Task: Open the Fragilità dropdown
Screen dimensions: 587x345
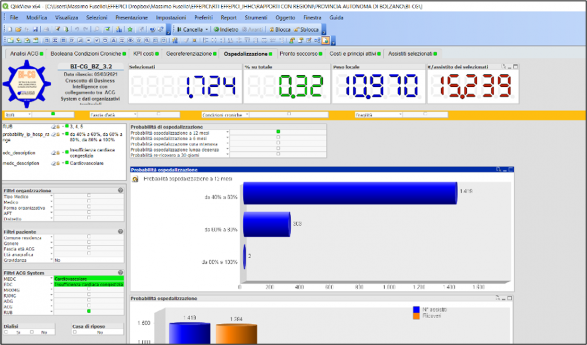Action: click(401, 115)
